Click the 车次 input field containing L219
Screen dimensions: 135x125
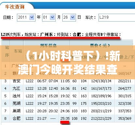[117, 17]
